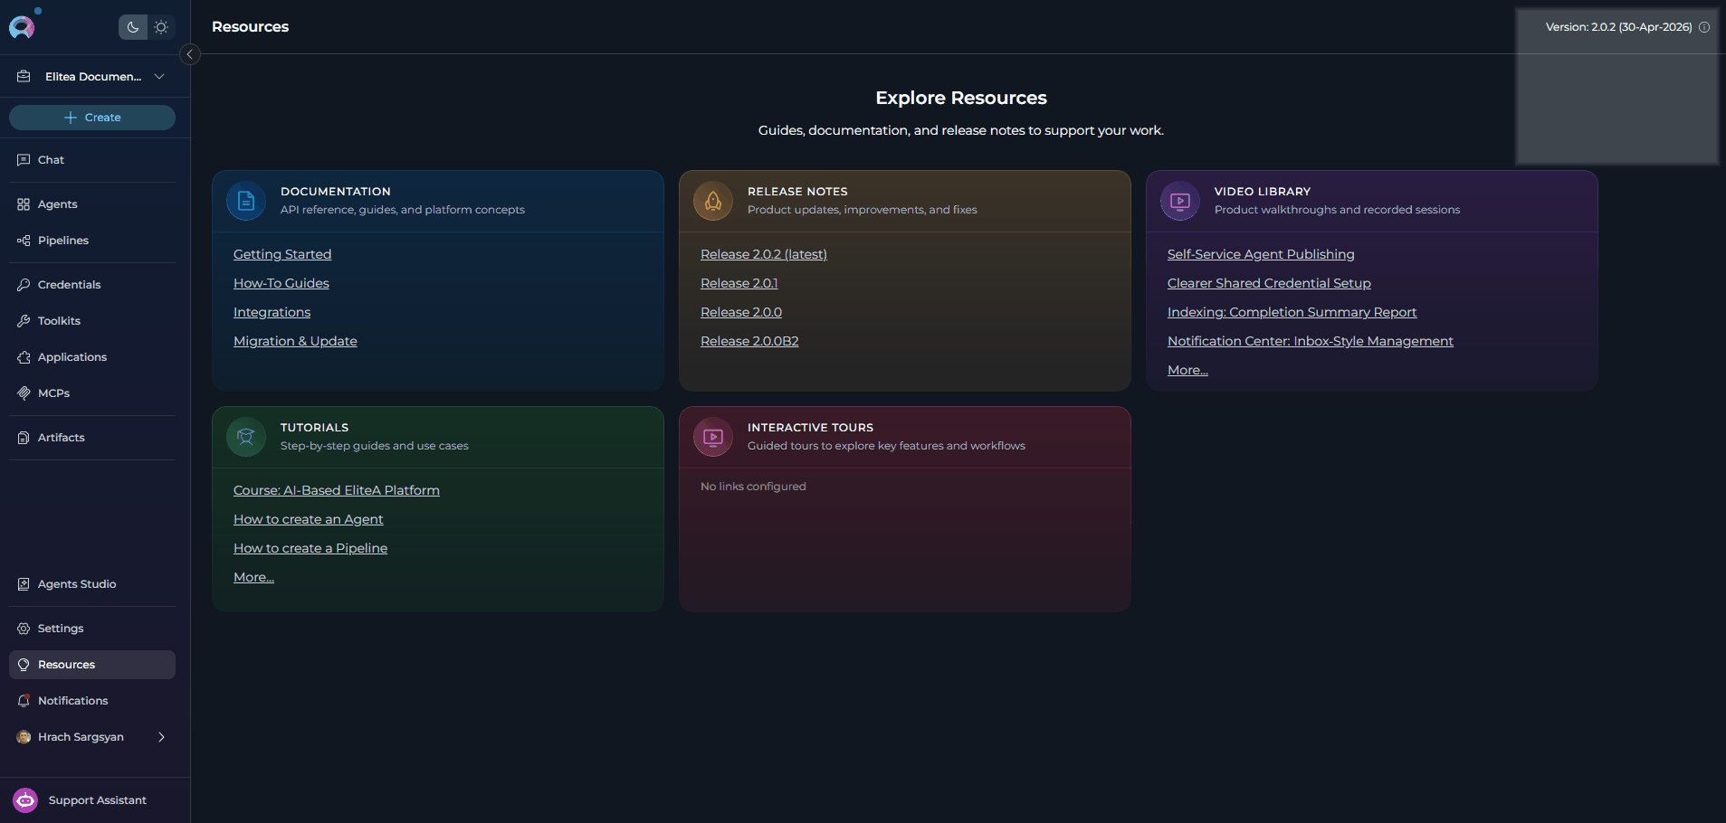Click the Resources lightbulb icon
This screenshot has width=1726, height=823.
coord(24,665)
